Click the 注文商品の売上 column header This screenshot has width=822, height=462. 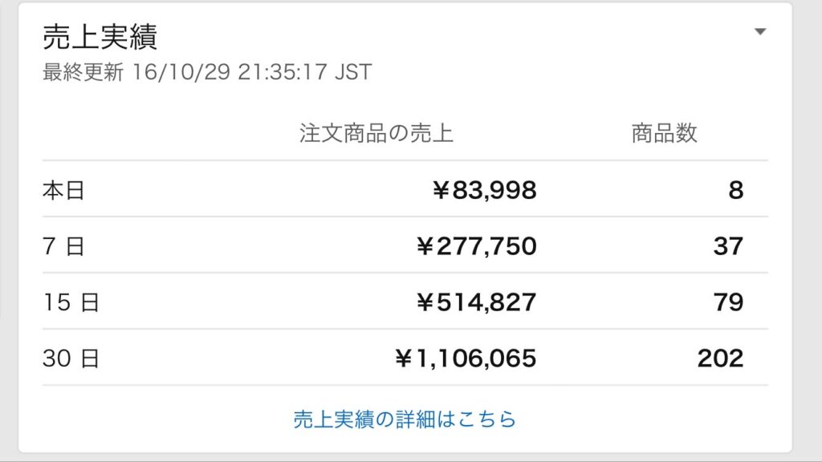376,133
